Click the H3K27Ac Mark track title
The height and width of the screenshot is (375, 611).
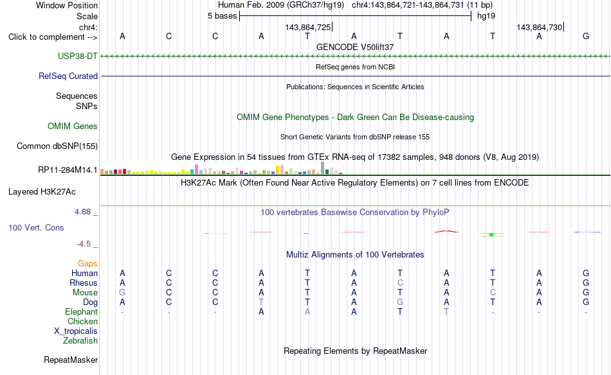coord(355,183)
